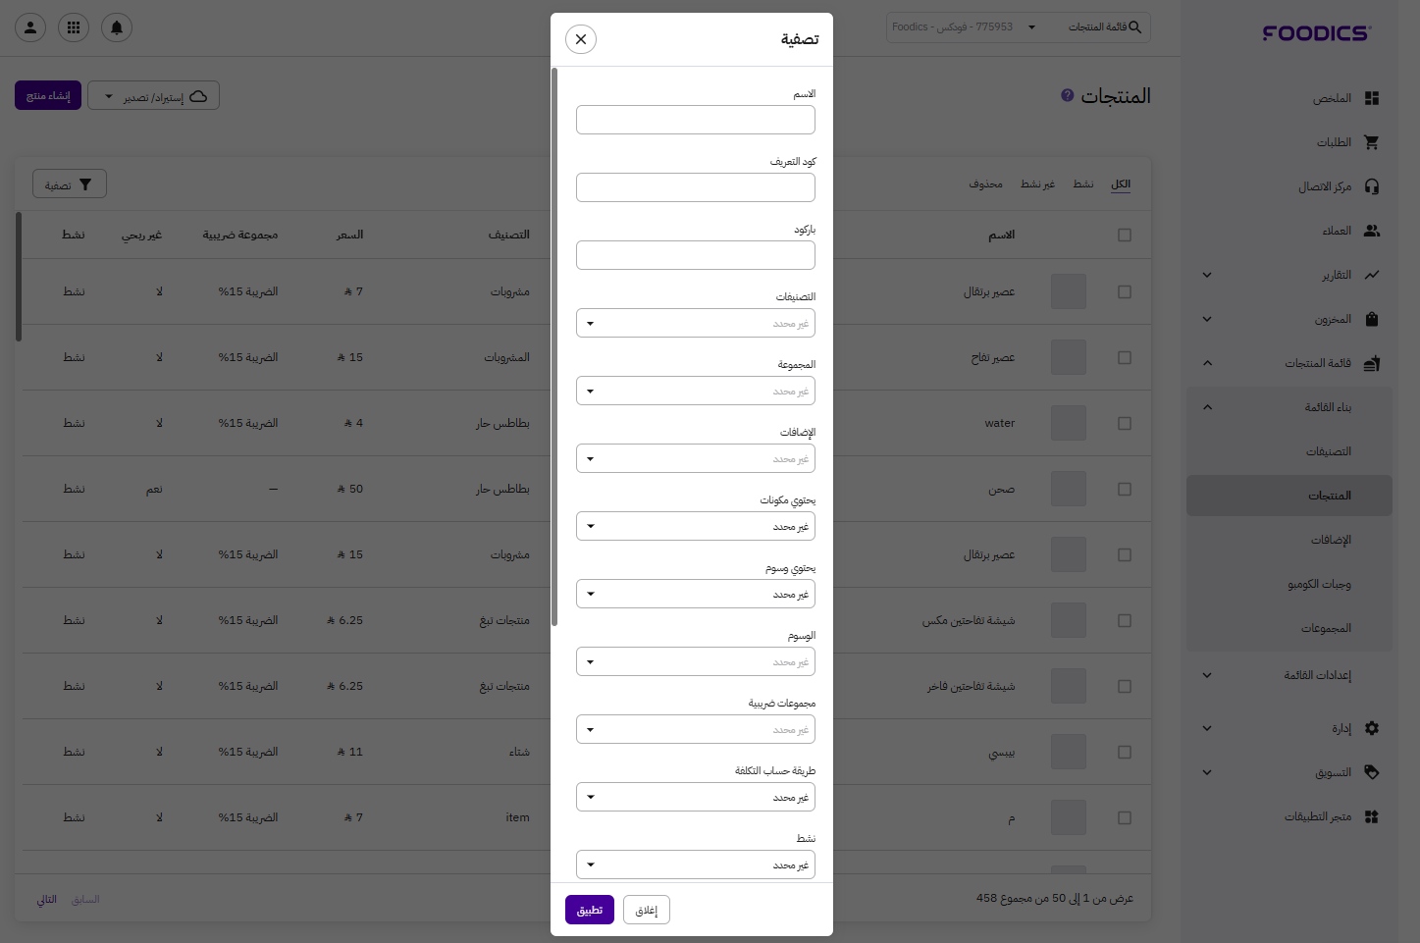
Task: Click the help question mark near المنتجات
Action: coord(1068,95)
